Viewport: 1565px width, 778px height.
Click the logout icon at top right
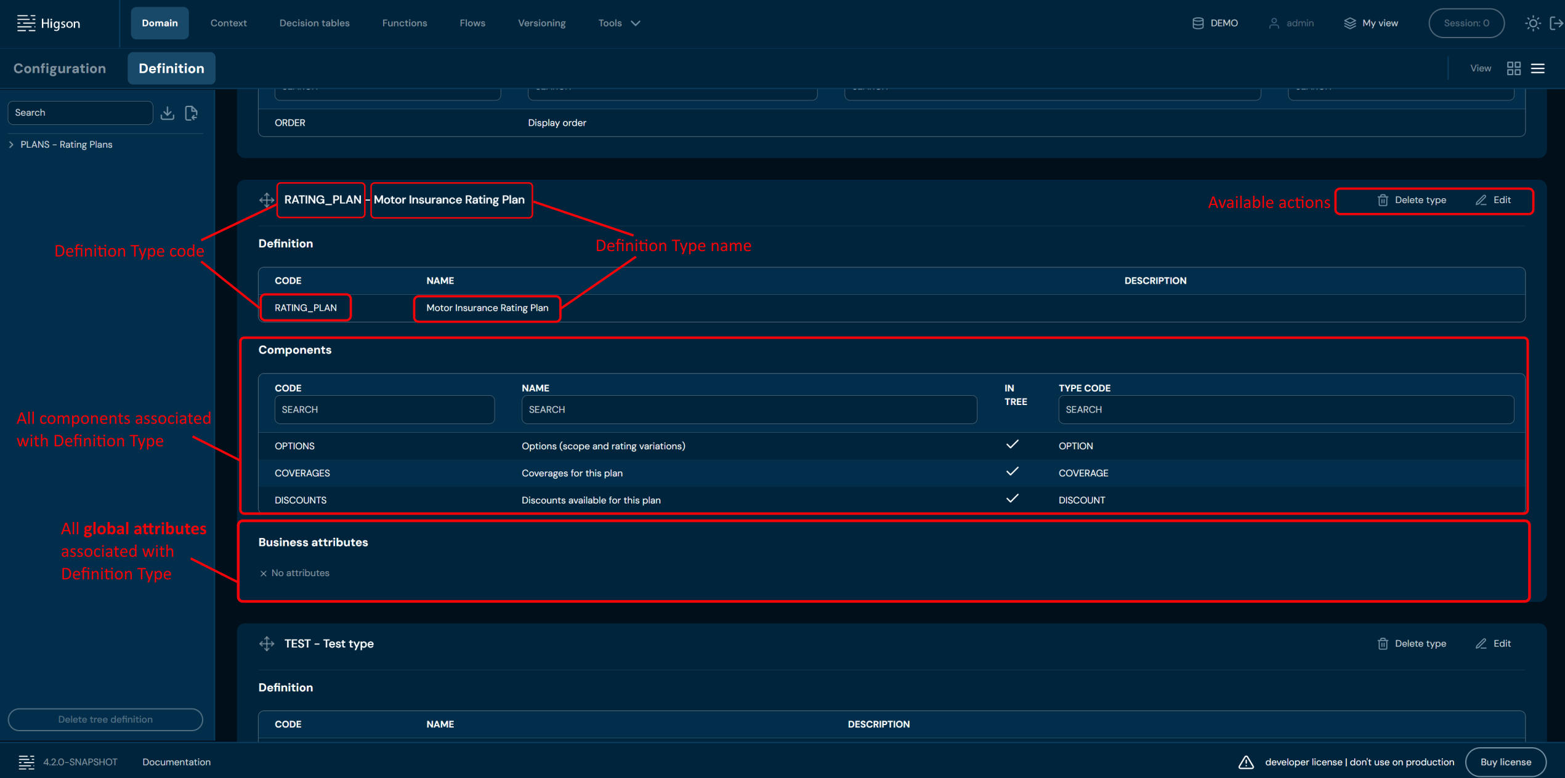(x=1556, y=23)
